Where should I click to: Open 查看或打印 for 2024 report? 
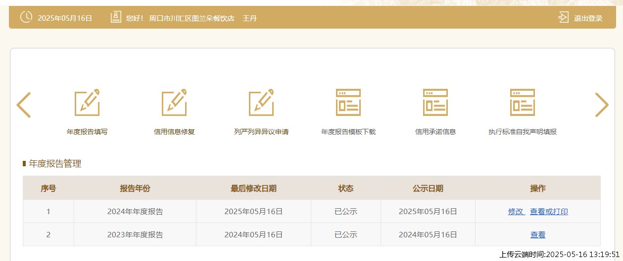549,212
